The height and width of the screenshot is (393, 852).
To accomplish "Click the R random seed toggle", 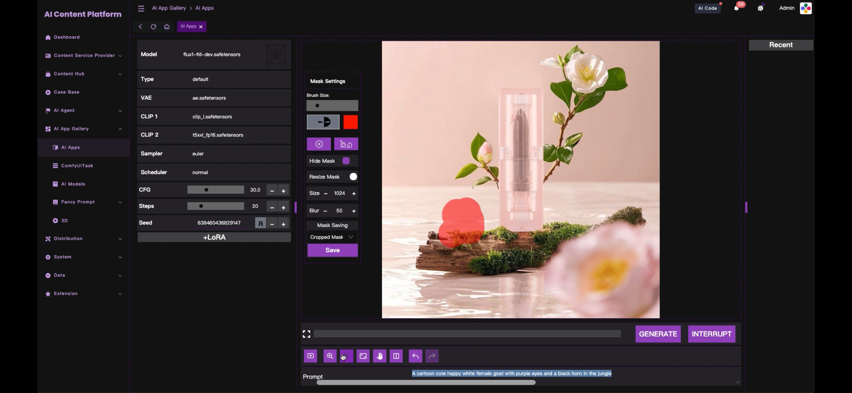I will click(260, 223).
